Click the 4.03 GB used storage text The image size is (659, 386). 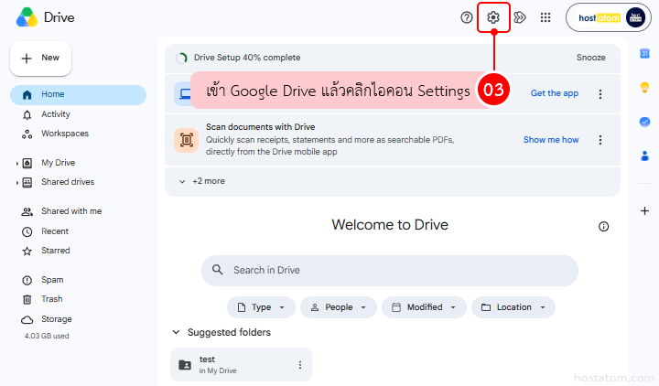tap(47, 336)
